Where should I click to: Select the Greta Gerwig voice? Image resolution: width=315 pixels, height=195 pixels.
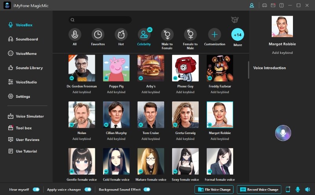click(x=185, y=114)
